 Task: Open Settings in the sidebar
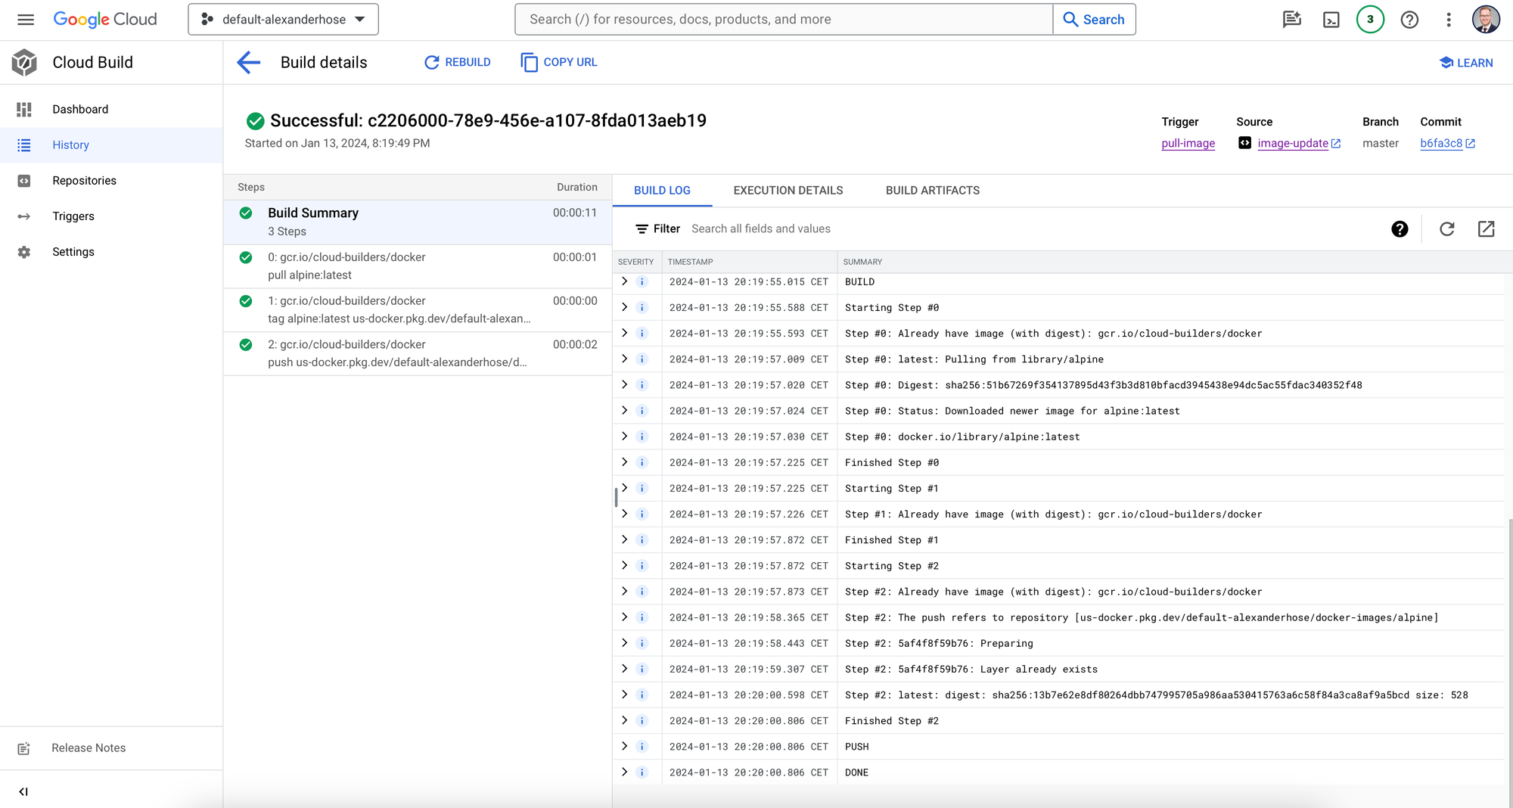(x=111, y=252)
